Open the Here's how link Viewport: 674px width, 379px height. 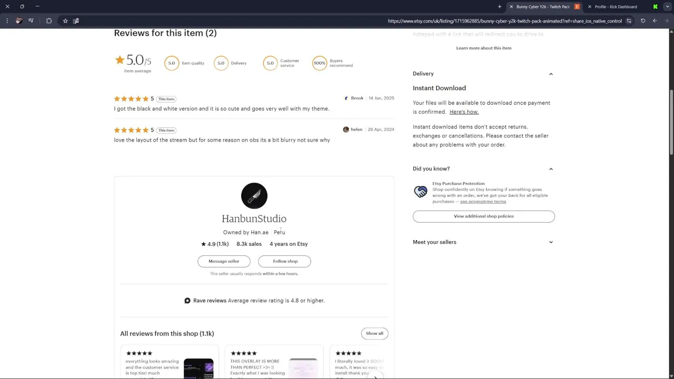coord(464,112)
